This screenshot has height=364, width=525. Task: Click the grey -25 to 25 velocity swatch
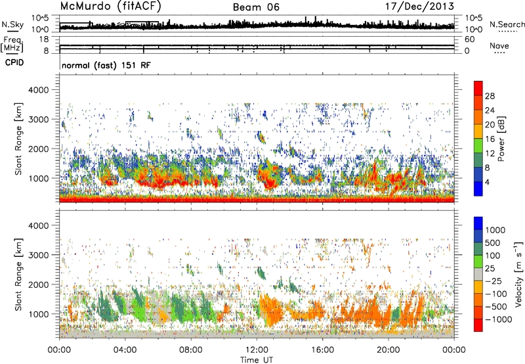[478, 274]
